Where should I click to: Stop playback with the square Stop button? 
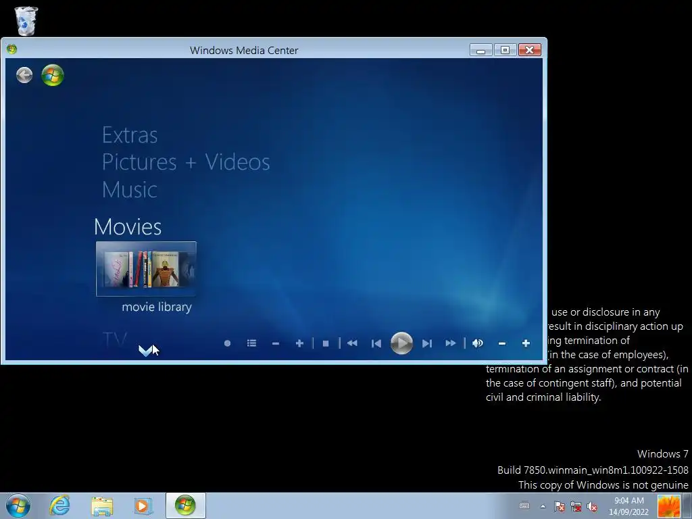pyautogui.click(x=326, y=343)
